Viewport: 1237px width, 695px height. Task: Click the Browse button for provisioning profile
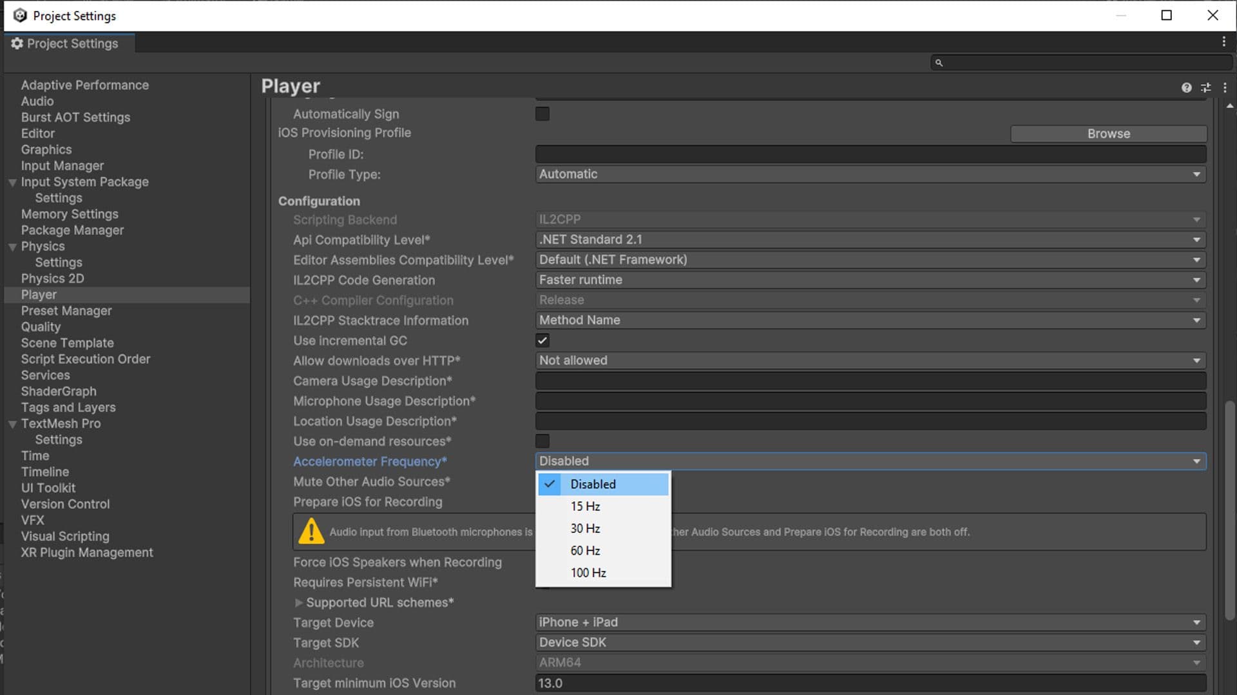coord(1108,133)
